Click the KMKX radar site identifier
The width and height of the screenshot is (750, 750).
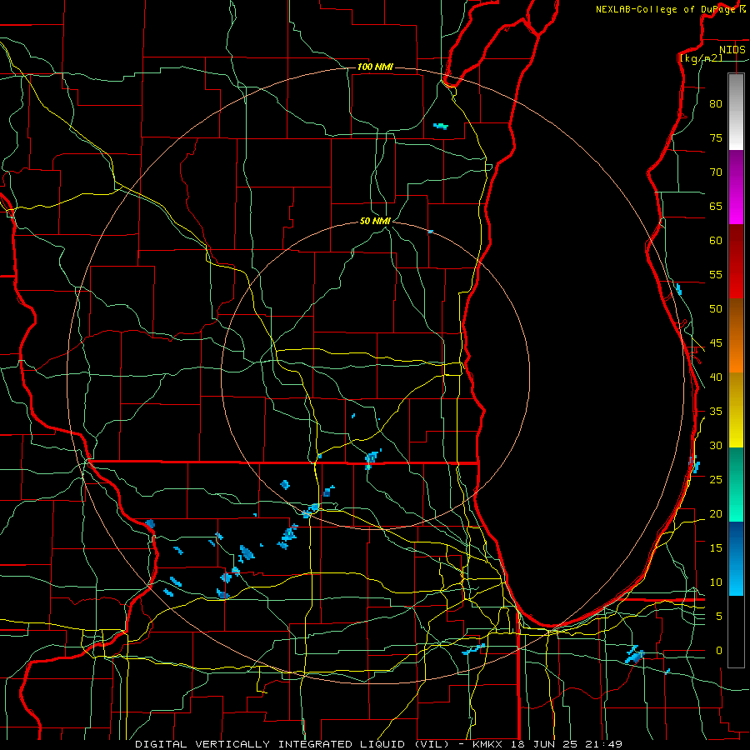coord(488,744)
